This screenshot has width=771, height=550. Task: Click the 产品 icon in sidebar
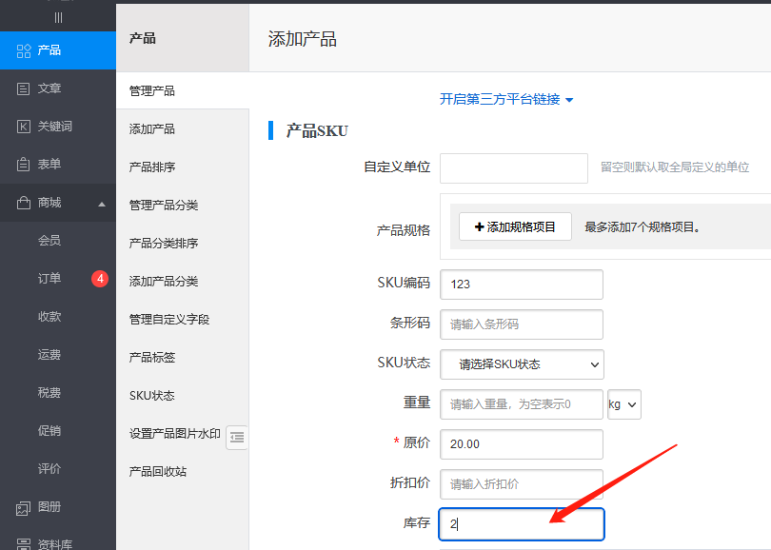coord(24,50)
